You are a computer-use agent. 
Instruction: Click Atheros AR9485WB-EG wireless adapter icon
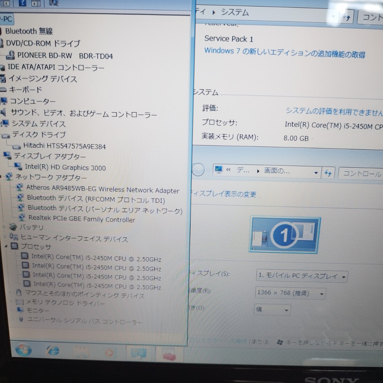coord(20,187)
